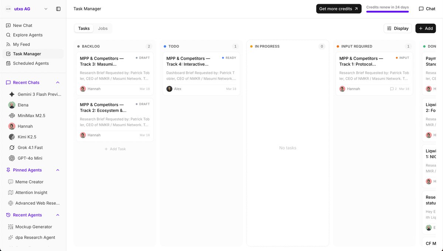Open Gemini 3 Flash Preview chat
Image resolution: width=443 pixels, height=251 pixels.
tap(35, 94)
